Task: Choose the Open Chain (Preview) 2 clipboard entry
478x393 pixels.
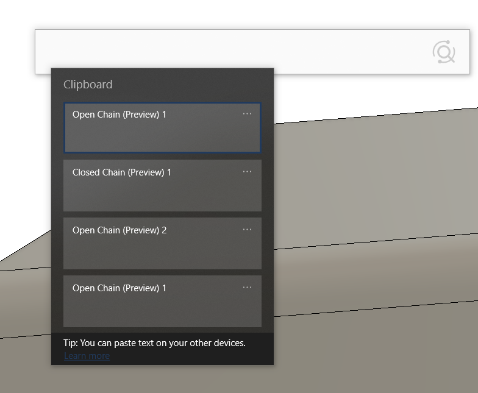Action: click(162, 243)
